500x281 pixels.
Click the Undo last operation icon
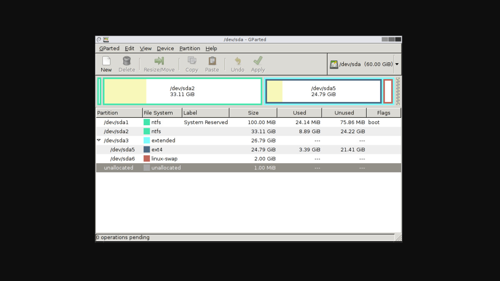pos(237,61)
